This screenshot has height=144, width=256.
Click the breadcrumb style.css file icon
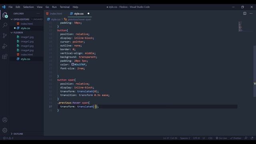point(48,19)
